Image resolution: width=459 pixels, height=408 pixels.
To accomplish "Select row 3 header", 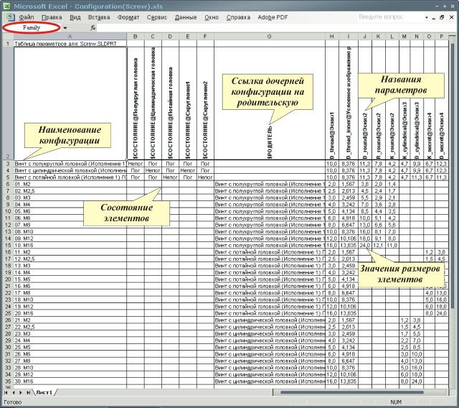I will (8, 164).
